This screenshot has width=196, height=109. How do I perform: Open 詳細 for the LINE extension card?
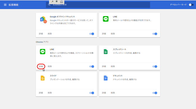click(104, 34)
